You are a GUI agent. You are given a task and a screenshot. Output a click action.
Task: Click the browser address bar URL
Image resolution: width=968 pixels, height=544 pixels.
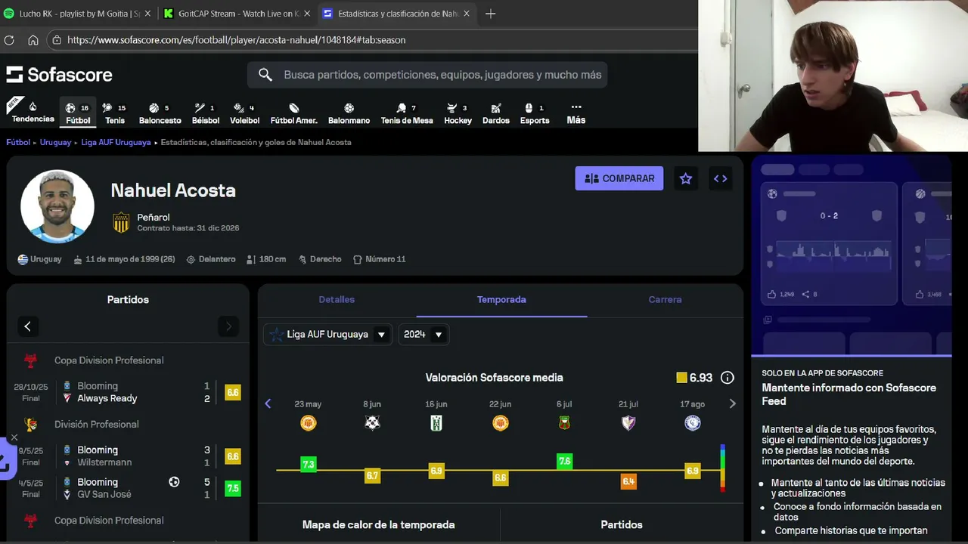(x=237, y=40)
